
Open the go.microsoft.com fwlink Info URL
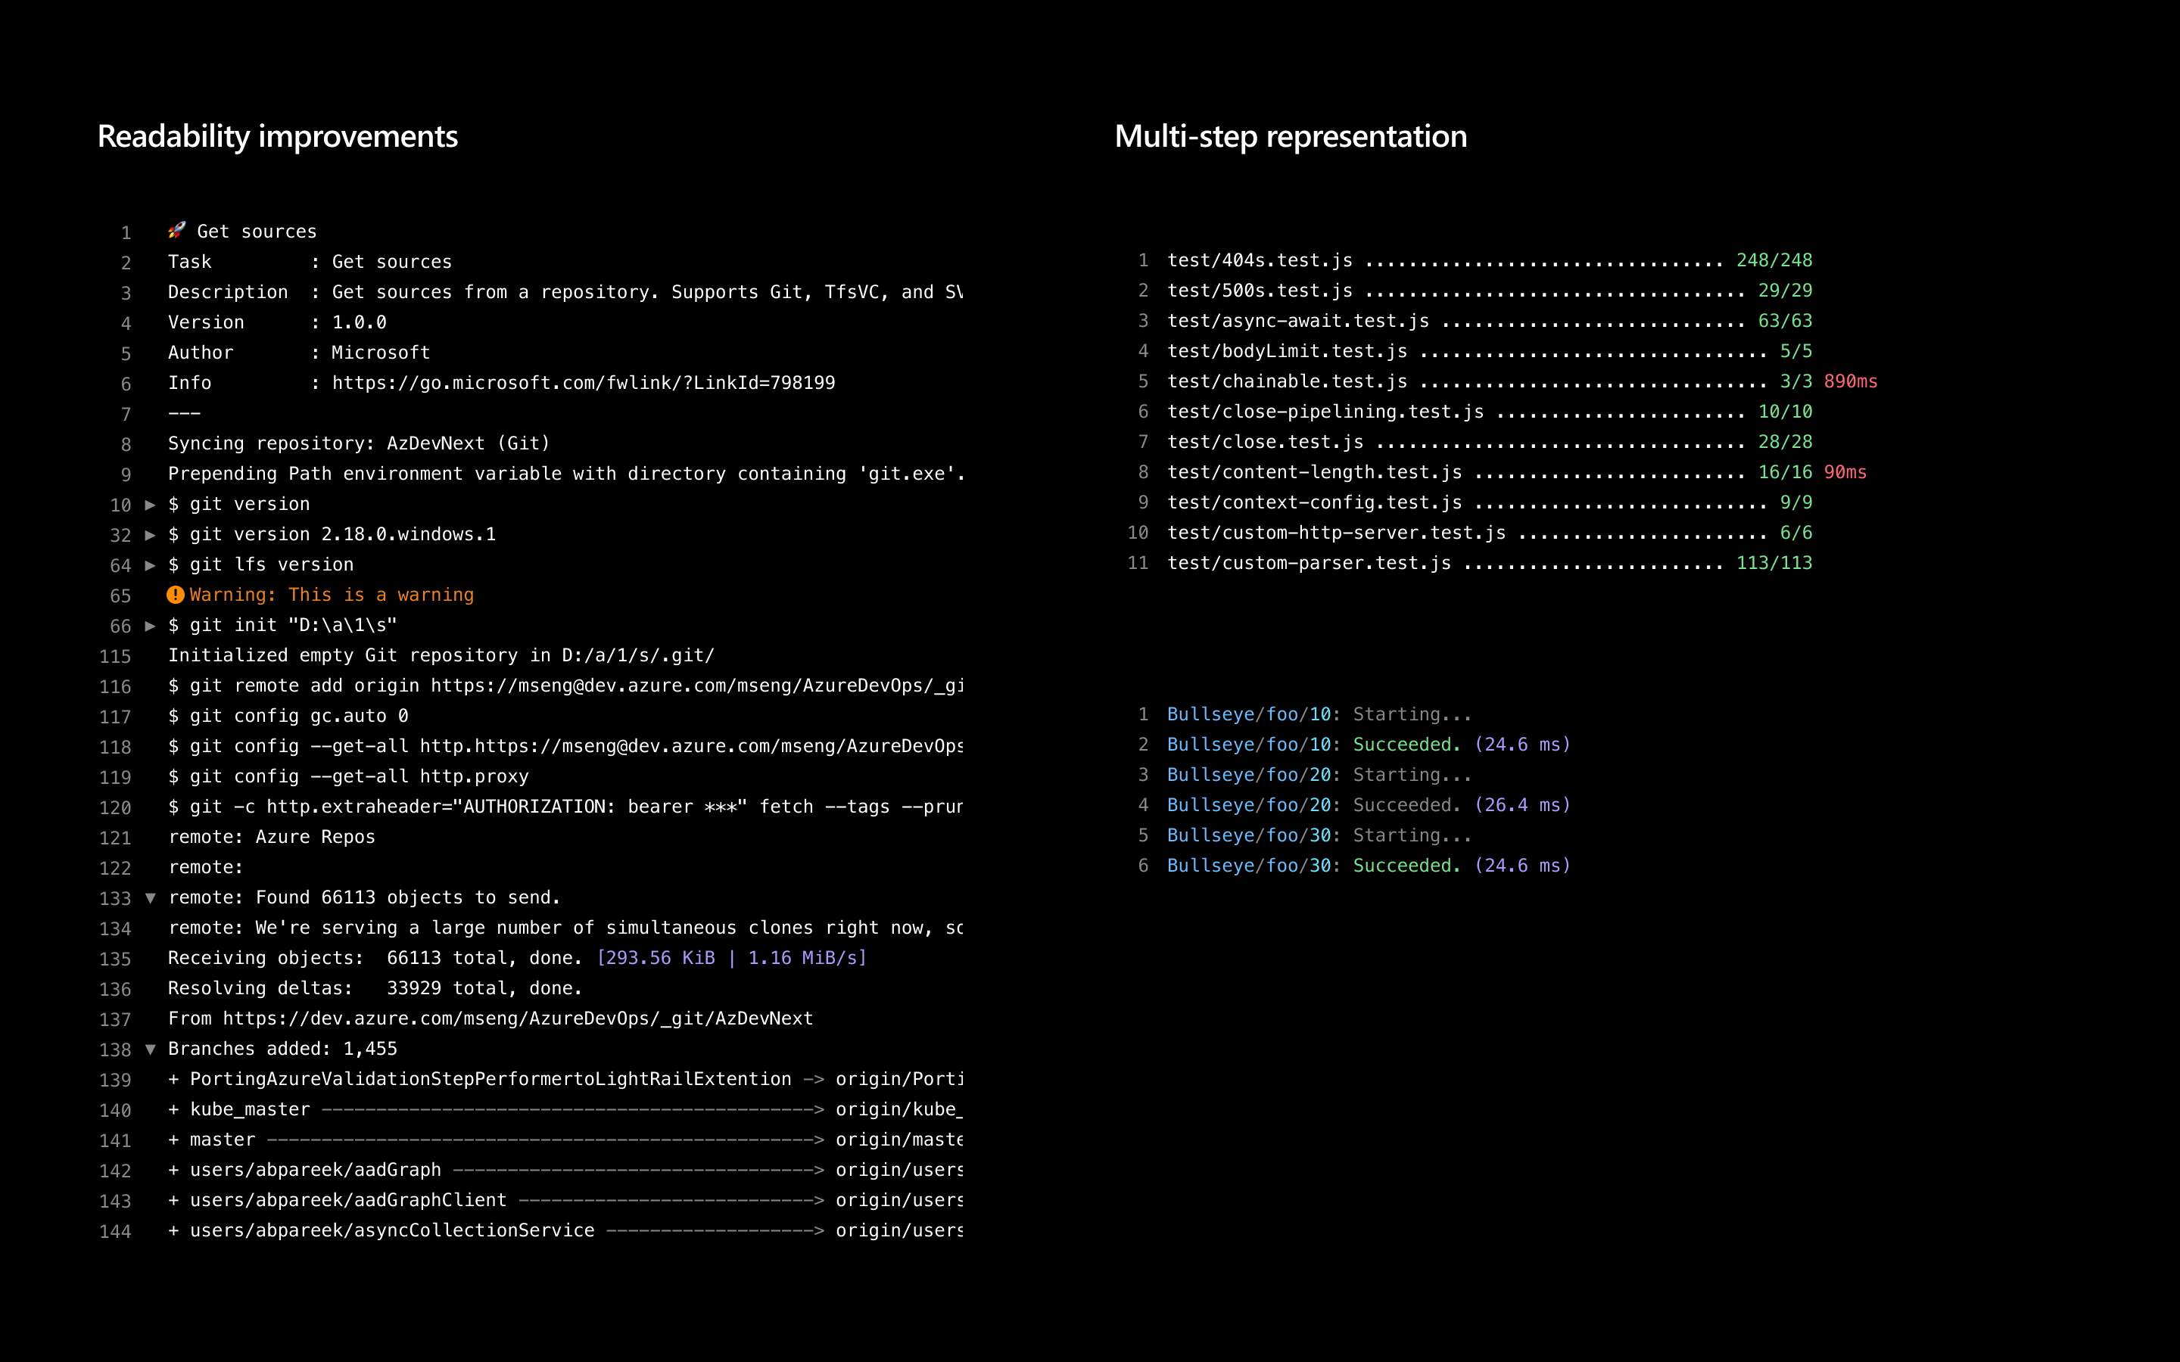pos(583,382)
